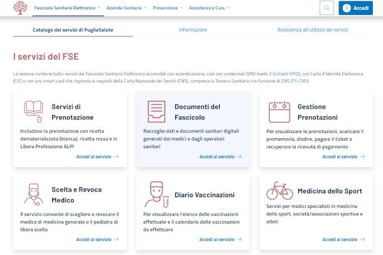Click Accedi al servizio for Medicina dello Sport
Screen dimensions: 383x255
click(x=340, y=239)
